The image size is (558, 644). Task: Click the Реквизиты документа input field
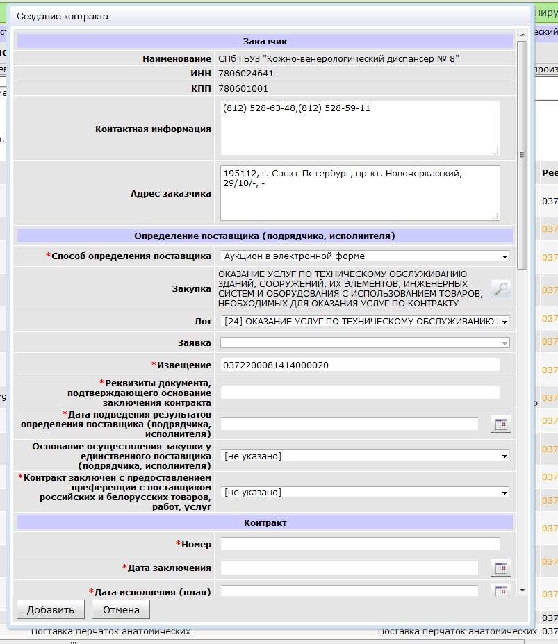(x=360, y=393)
